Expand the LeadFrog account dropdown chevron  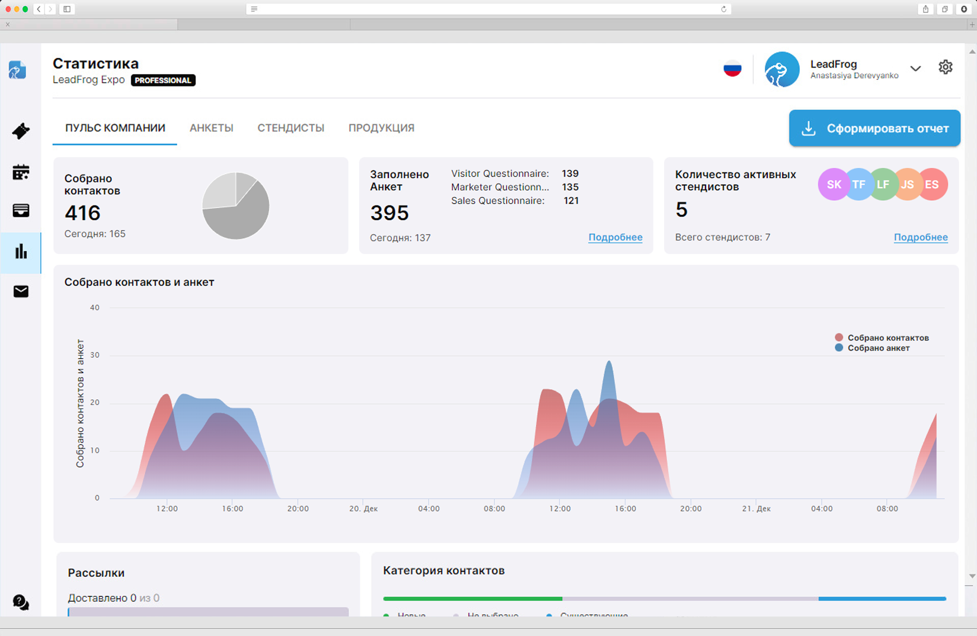coord(915,69)
